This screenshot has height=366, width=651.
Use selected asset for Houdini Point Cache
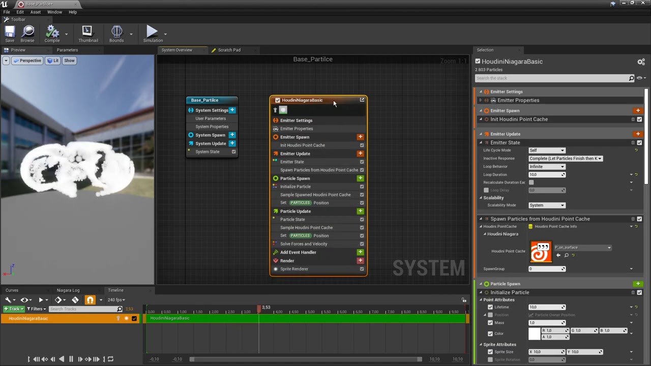pyautogui.click(x=558, y=255)
